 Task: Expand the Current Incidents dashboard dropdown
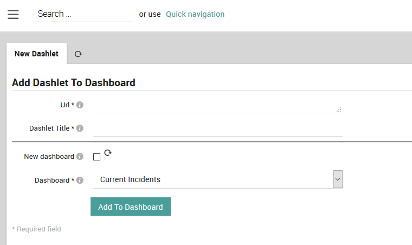coord(338,179)
